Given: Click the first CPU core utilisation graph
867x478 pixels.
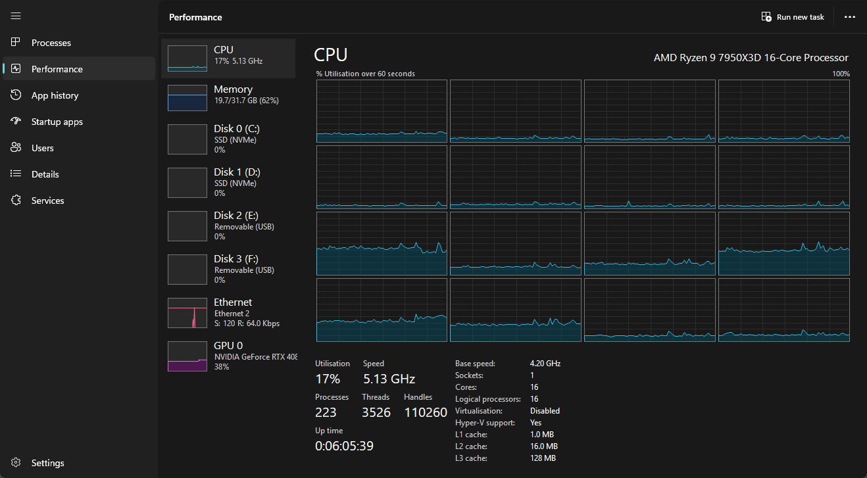Looking at the screenshot, I should click(382, 111).
